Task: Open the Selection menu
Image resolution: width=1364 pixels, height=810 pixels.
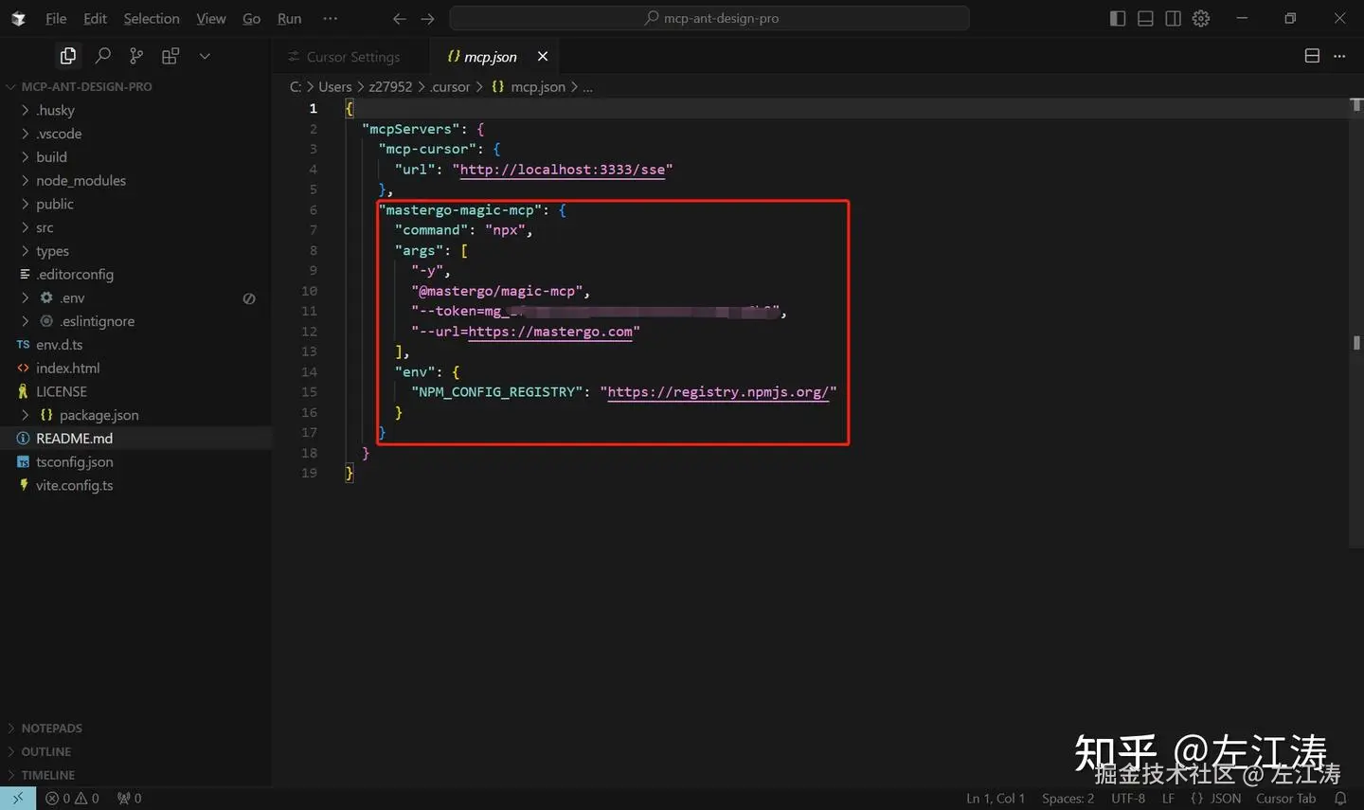Action: 152,18
